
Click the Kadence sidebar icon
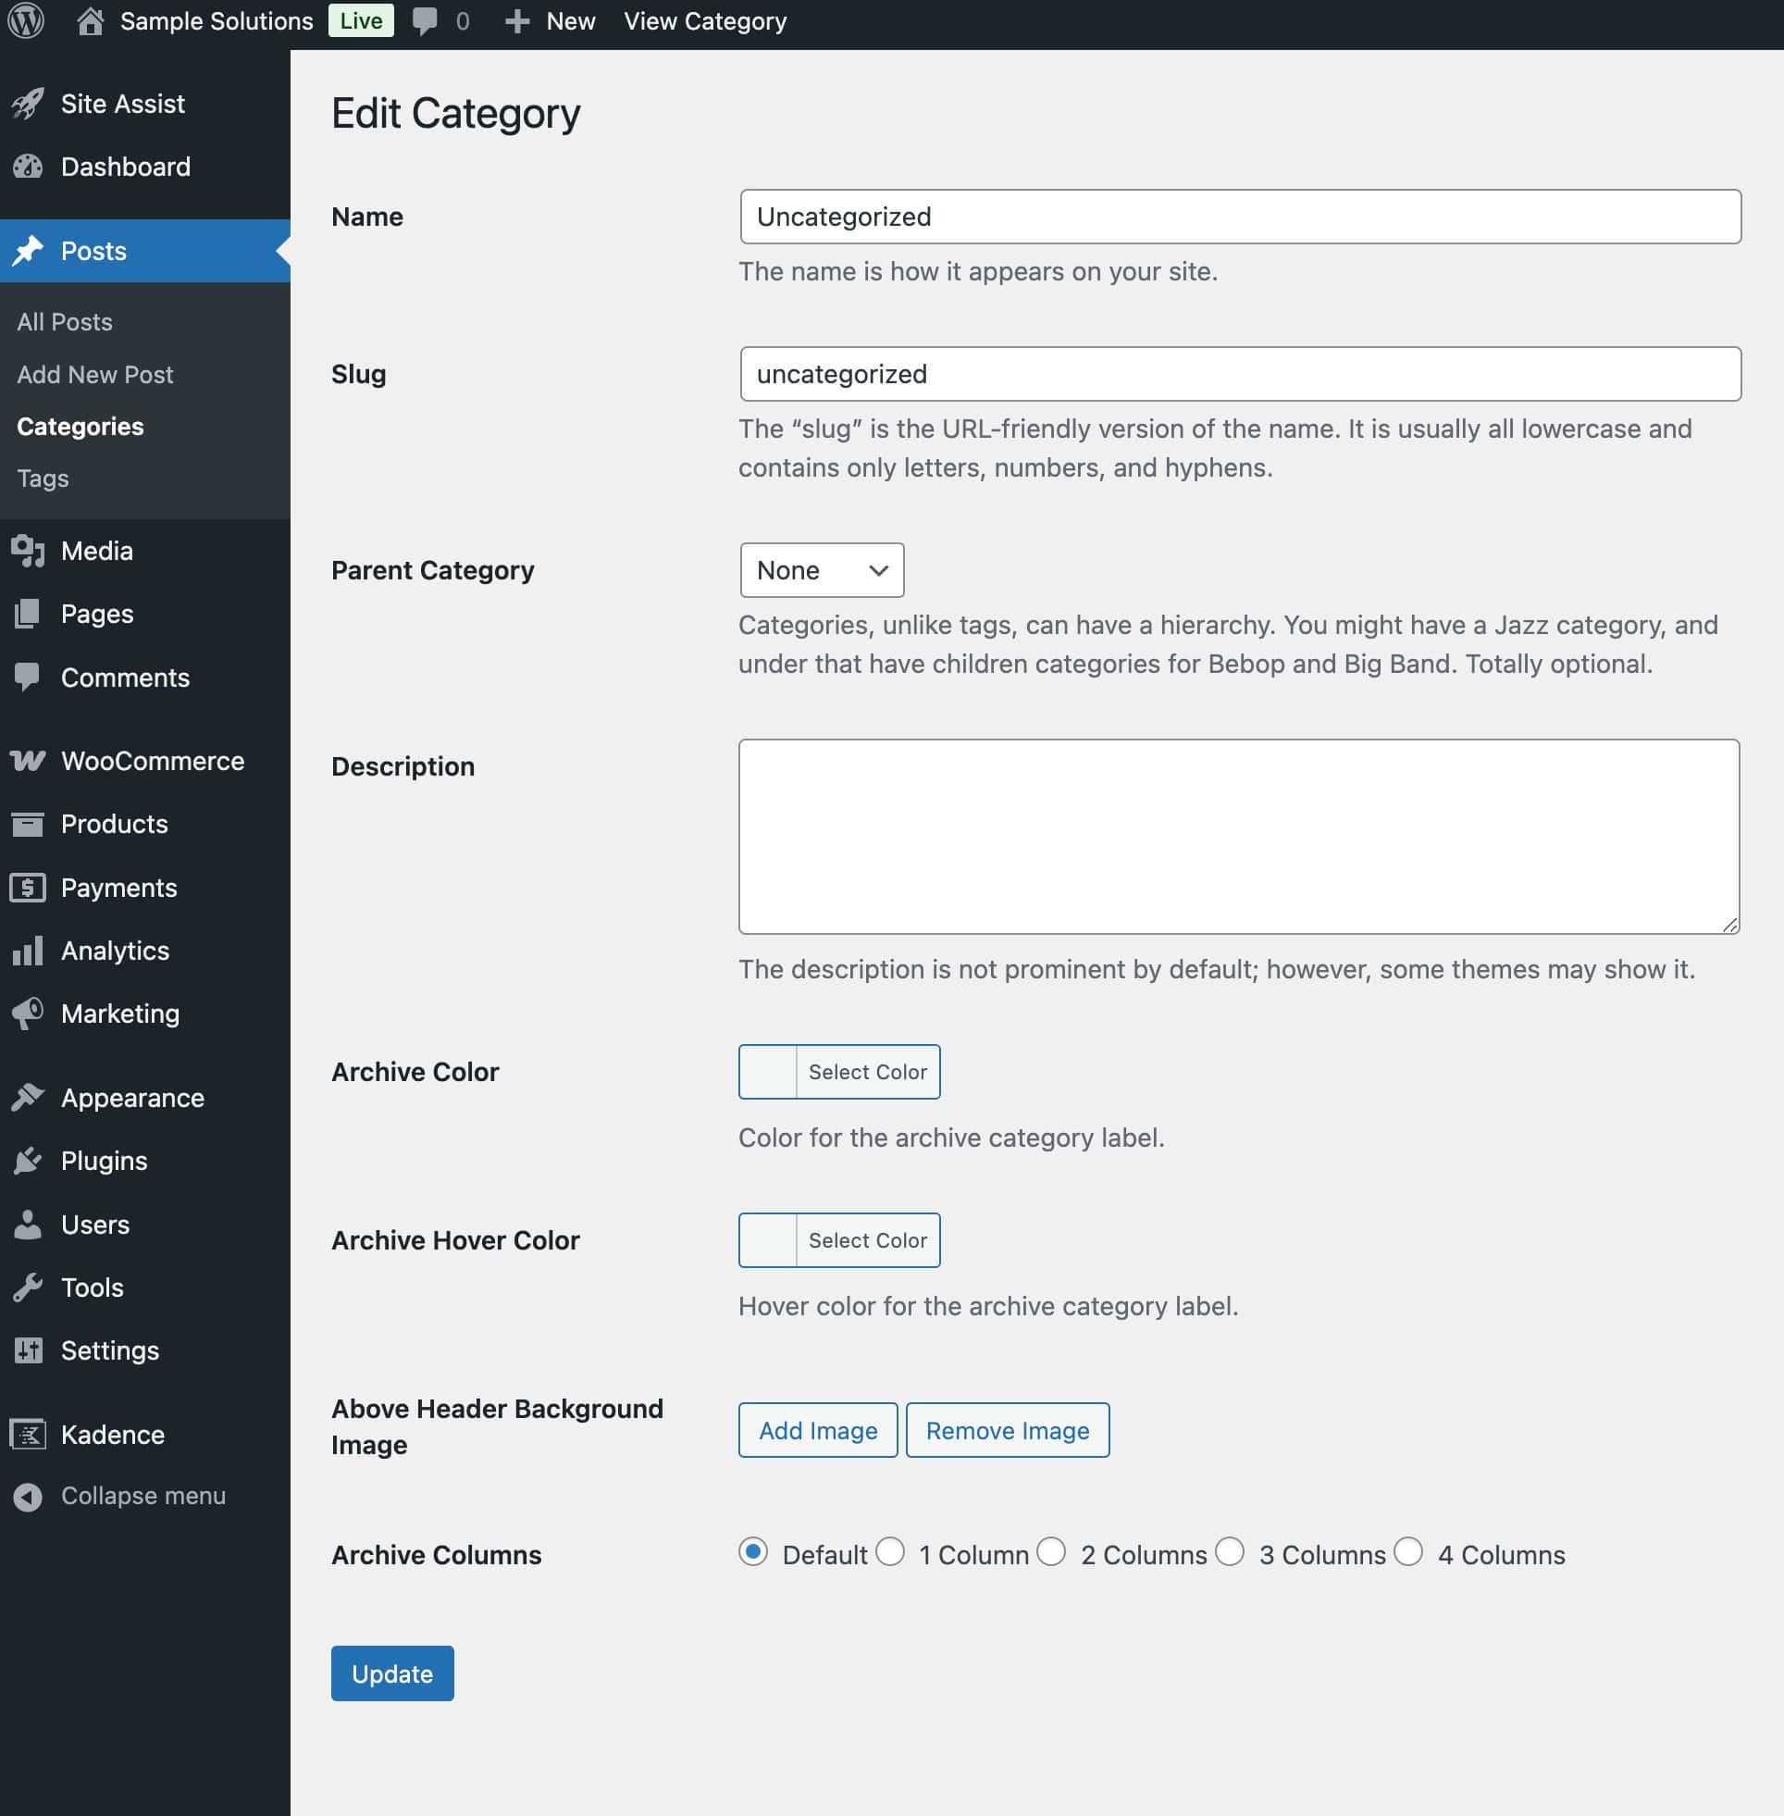tap(28, 1435)
